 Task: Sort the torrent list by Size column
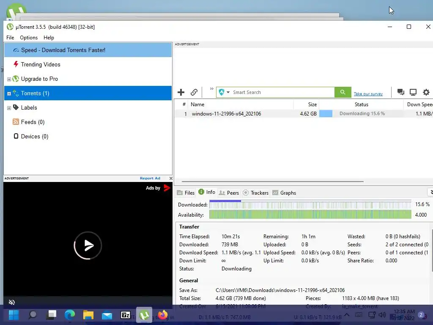coord(306,105)
